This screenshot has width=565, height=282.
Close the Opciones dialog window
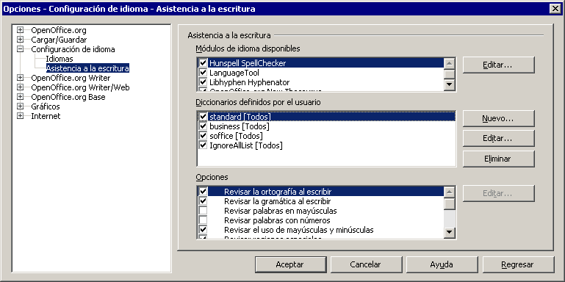click(x=555, y=9)
